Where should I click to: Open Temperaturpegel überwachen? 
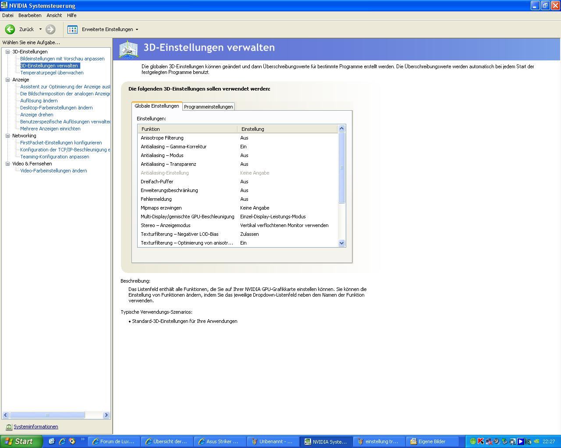click(x=52, y=73)
